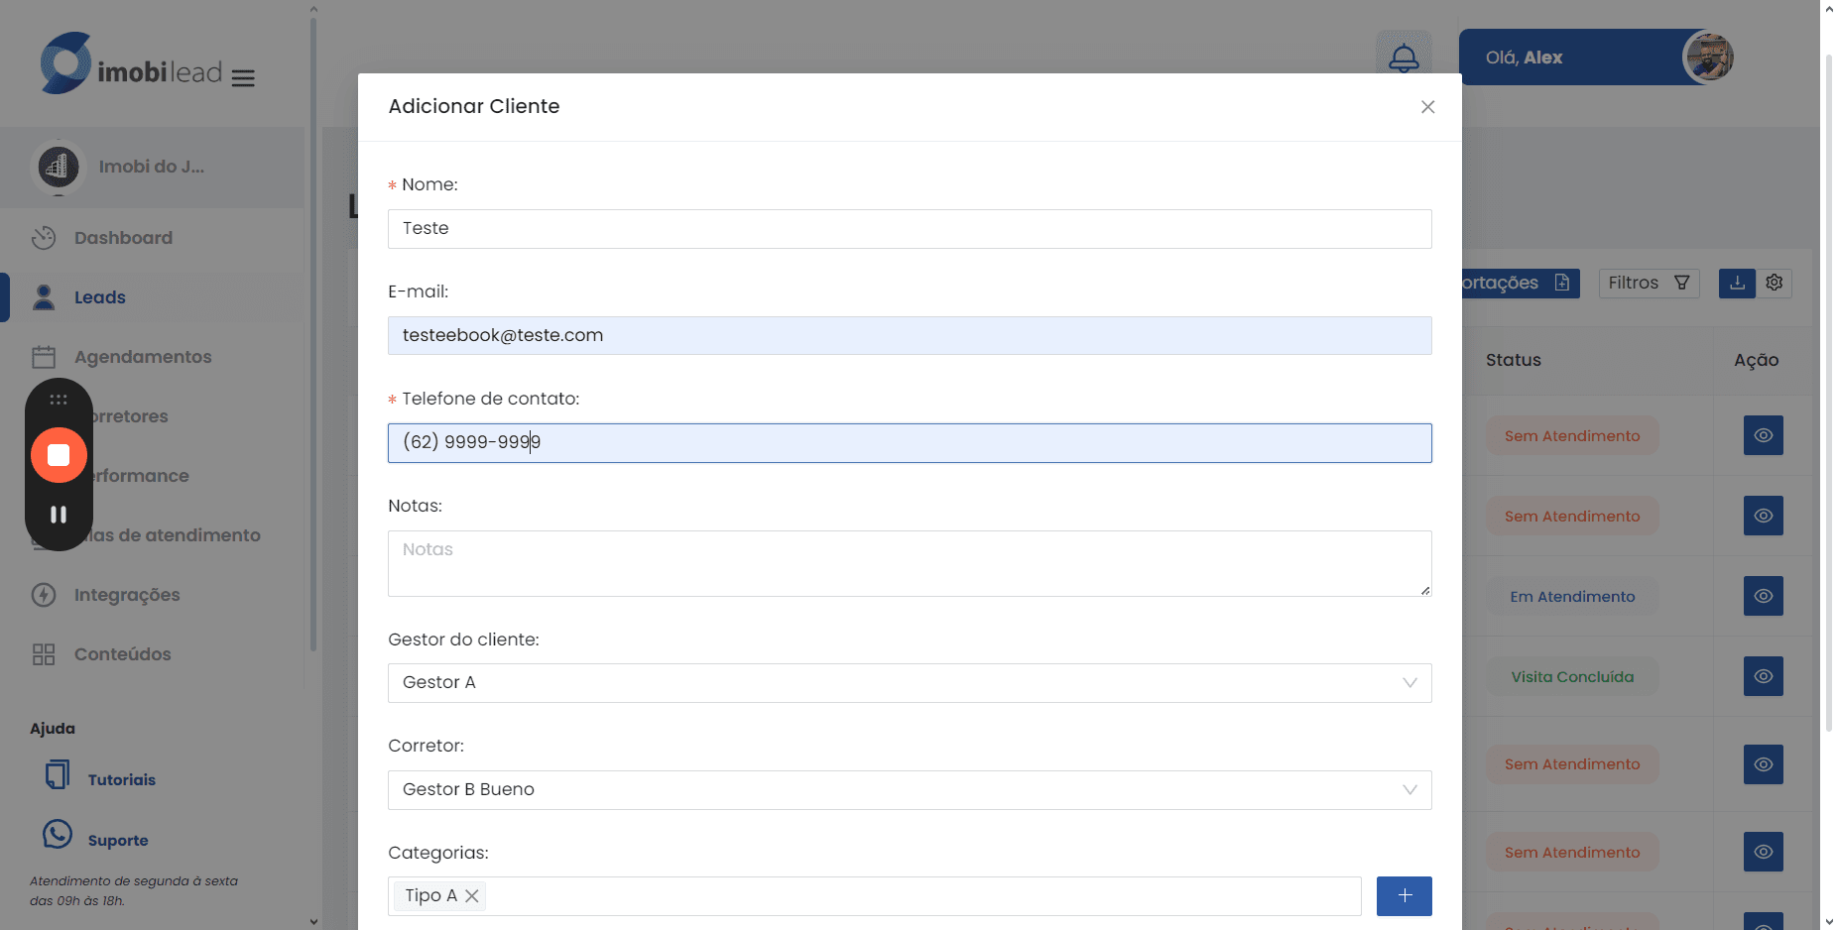Screen dimensions: 1838x930
Task: Expand the Corretor dropdown
Action: point(910,790)
